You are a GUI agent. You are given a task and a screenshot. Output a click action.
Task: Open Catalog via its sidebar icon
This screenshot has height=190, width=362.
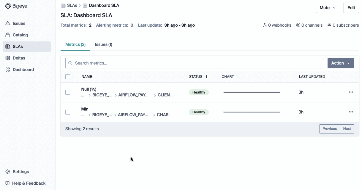8,35
